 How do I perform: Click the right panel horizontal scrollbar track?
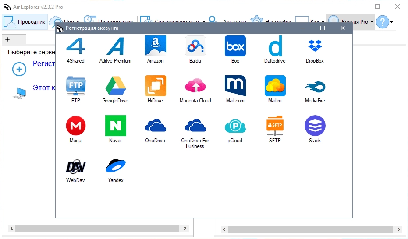311,229
